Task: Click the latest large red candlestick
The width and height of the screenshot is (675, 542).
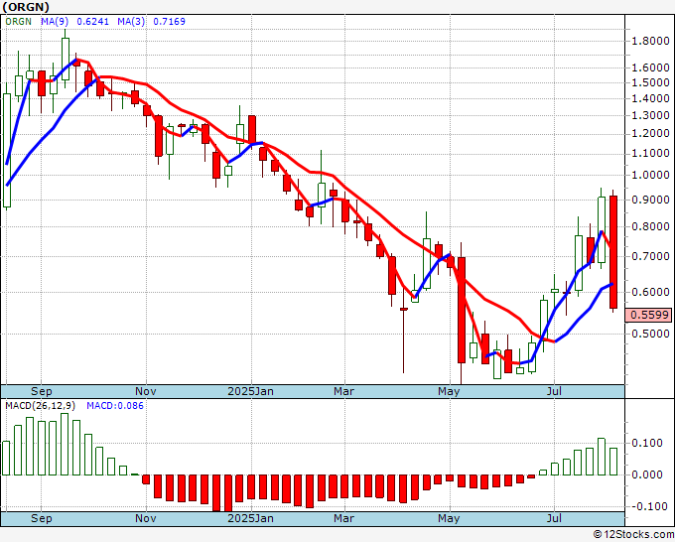Action: [x=613, y=252]
